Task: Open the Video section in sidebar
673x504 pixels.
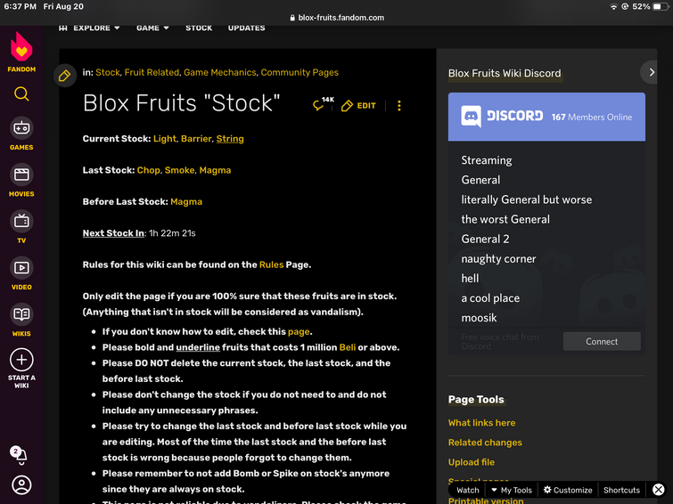Action: (21, 268)
